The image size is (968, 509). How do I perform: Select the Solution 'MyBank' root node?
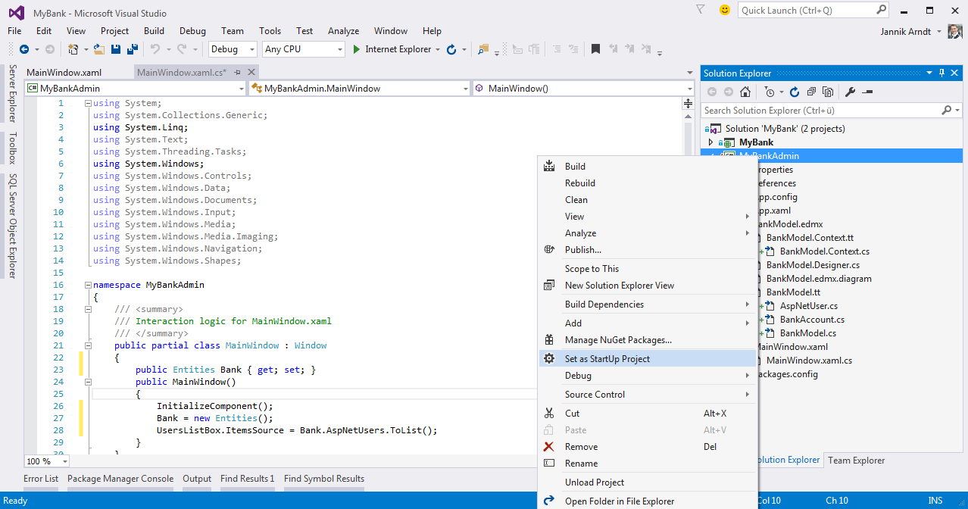click(785, 129)
